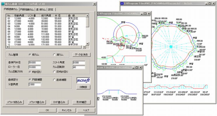Click the app icon in the 板カム曲線 title bar
This screenshot has width=217, height=116.
point(3,3)
